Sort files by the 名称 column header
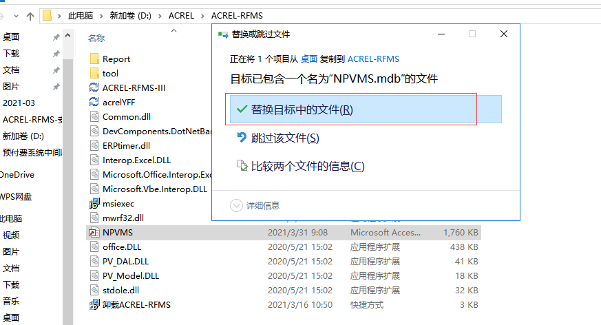Viewport: 601px width, 325px height. (96, 38)
